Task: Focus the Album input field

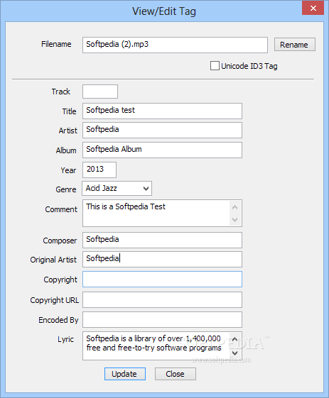Action: [162, 150]
